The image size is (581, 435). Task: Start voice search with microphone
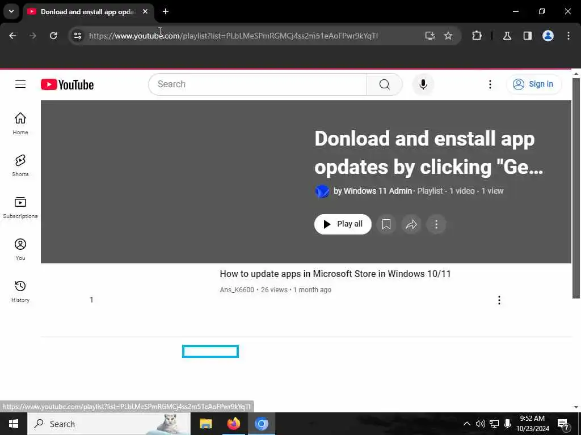(423, 84)
